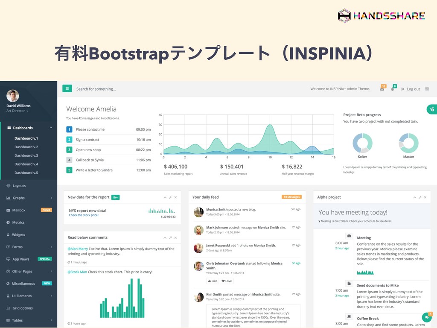
Task: Click Monica Smith avatar in daily feed
Action: point(199,212)
